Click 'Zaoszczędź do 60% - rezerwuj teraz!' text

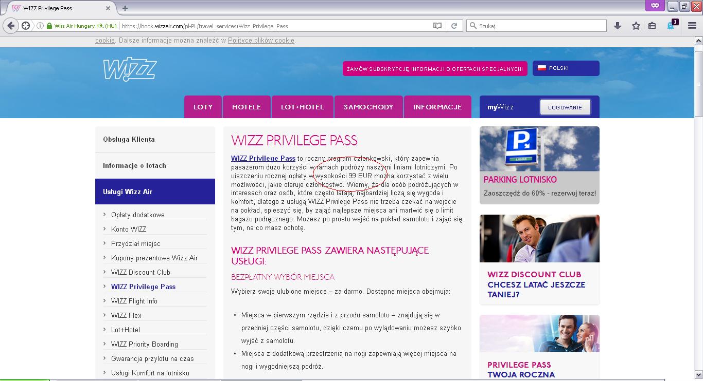540,194
